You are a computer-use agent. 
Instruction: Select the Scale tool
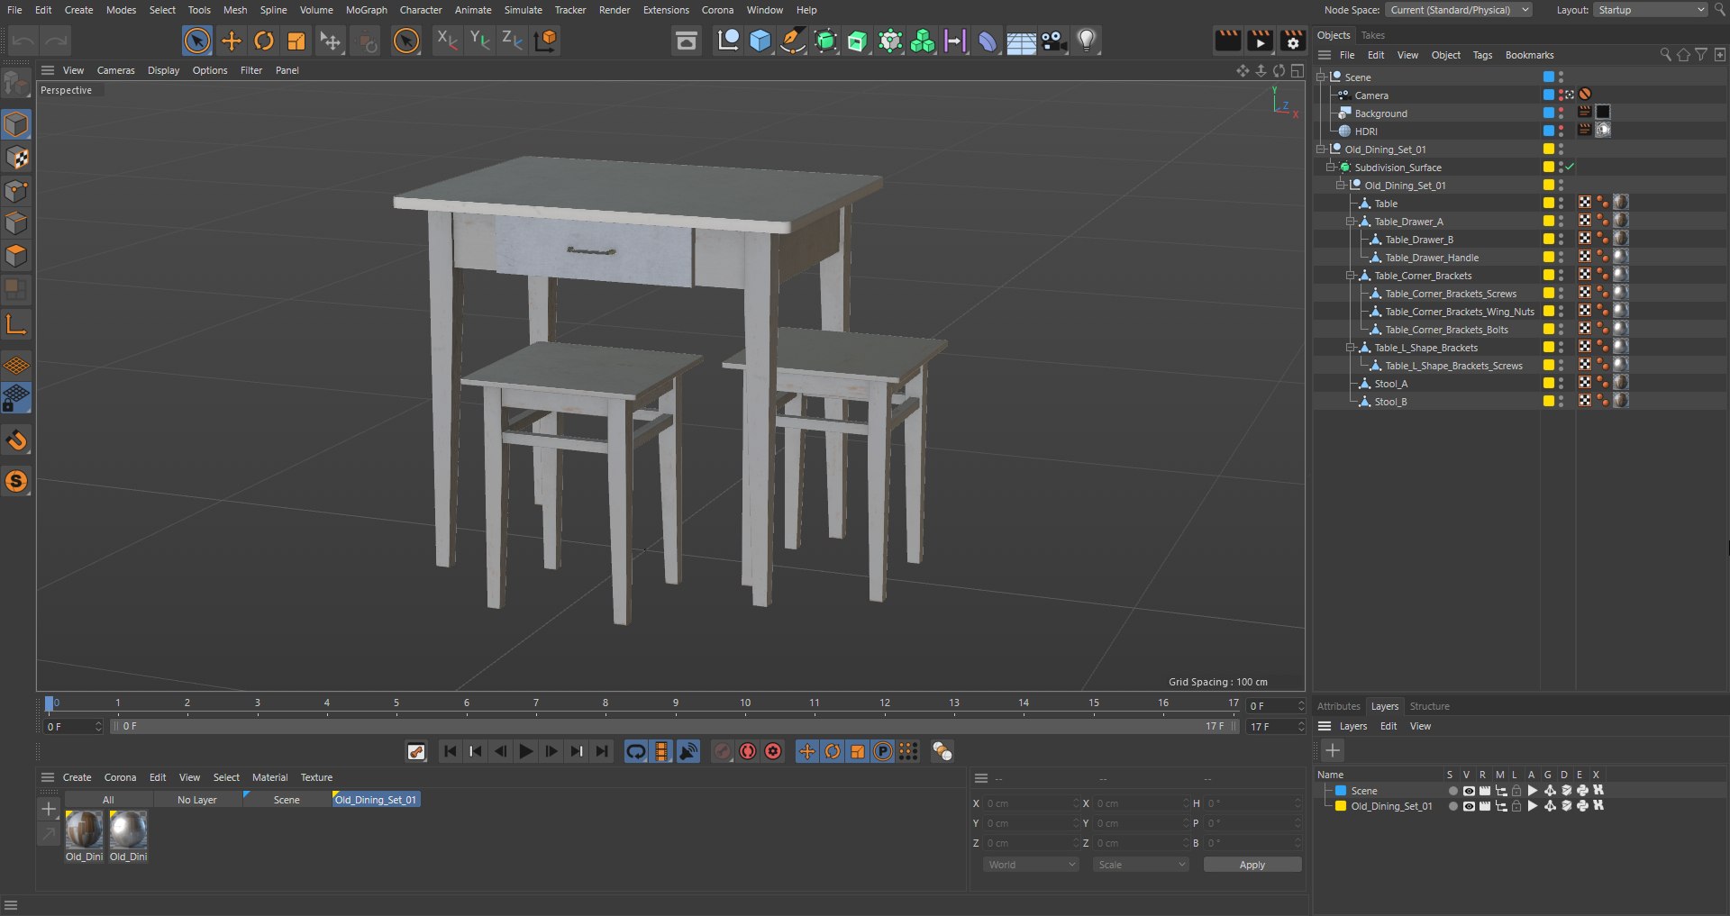(296, 41)
